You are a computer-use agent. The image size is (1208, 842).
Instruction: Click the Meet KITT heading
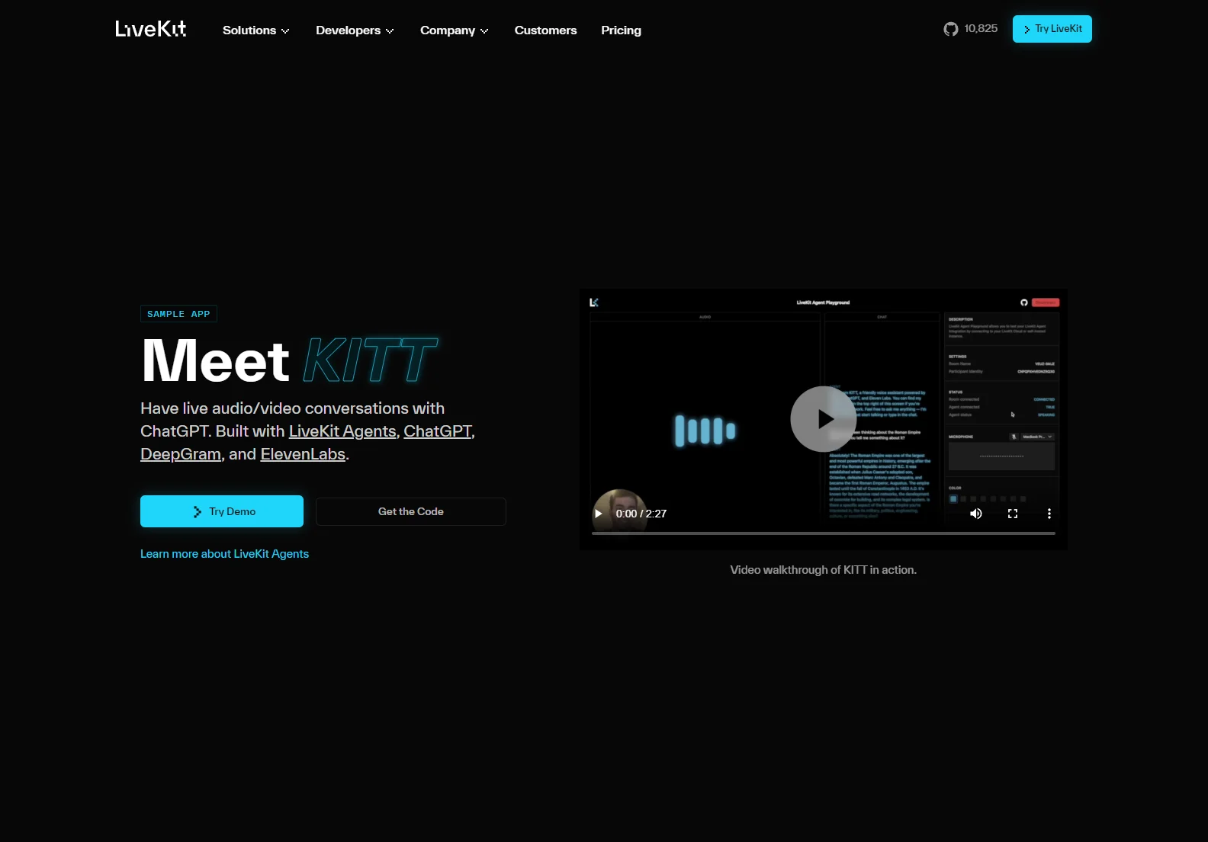[x=290, y=360]
